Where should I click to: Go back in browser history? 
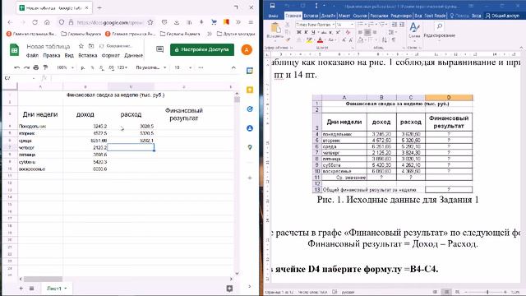10,22
